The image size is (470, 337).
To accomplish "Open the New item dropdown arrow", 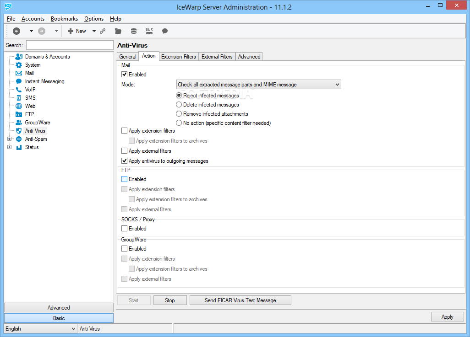I will pyautogui.click(x=94, y=31).
